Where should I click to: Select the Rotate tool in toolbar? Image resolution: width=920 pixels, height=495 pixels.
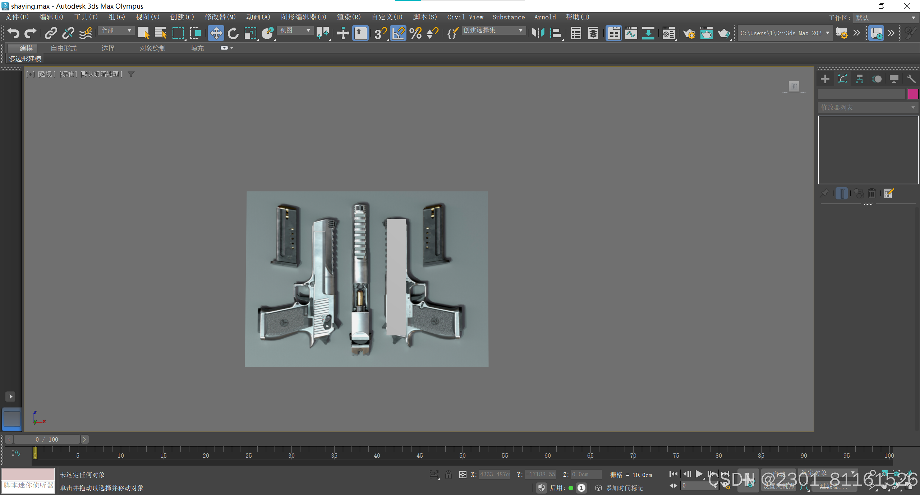tap(233, 33)
